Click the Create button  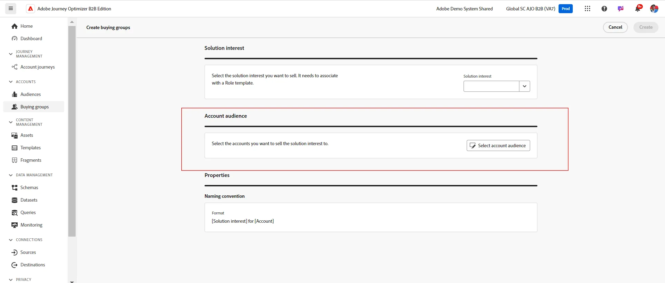click(646, 27)
